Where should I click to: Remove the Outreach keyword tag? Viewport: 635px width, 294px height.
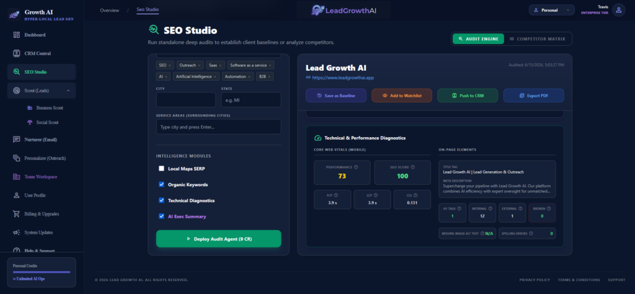click(199, 65)
